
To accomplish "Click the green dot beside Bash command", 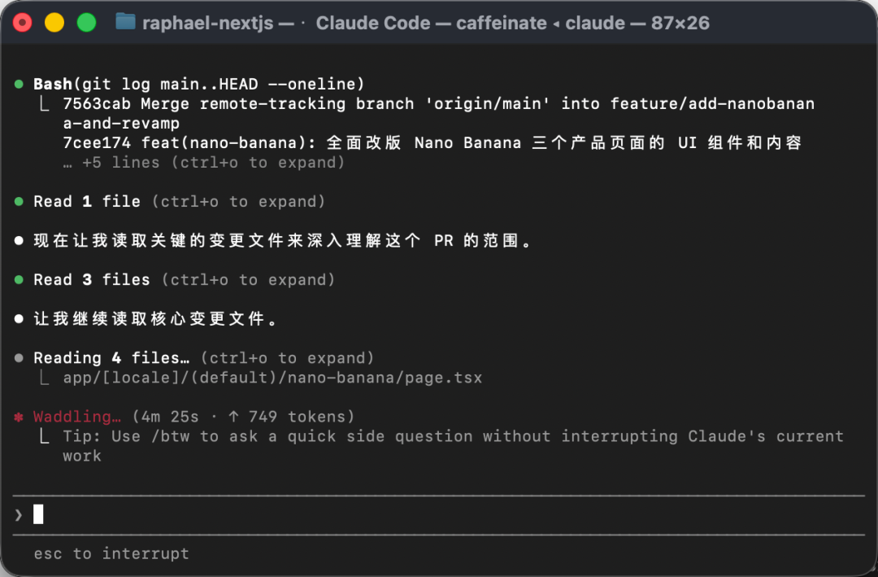I will (x=19, y=84).
